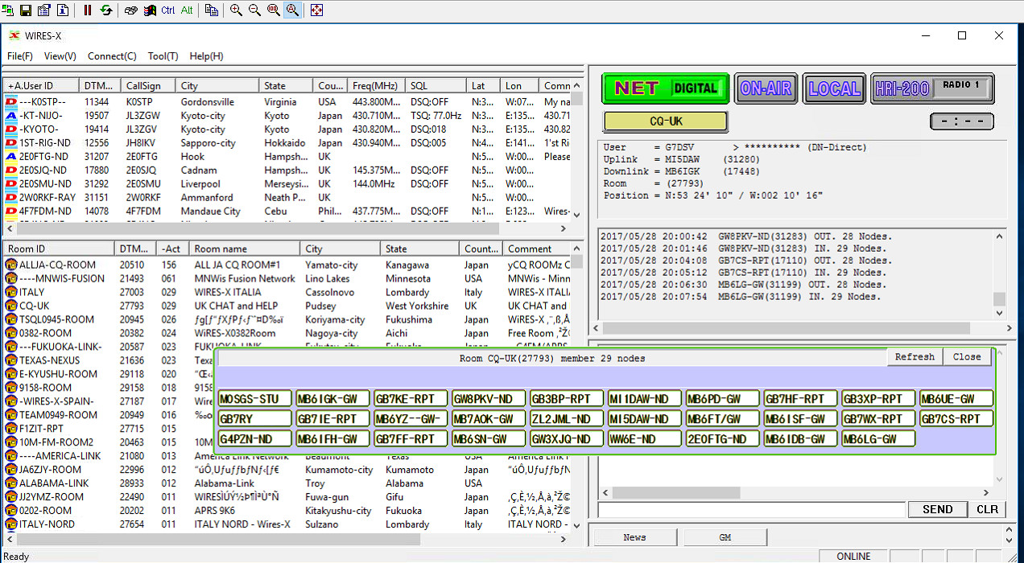Select the MB6LG-GW node in the member list
The width and height of the screenshot is (1024, 563).
tap(876, 438)
